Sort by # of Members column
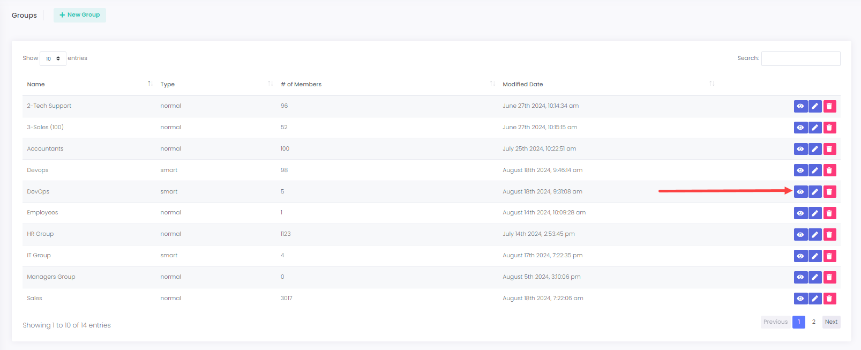 point(301,84)
